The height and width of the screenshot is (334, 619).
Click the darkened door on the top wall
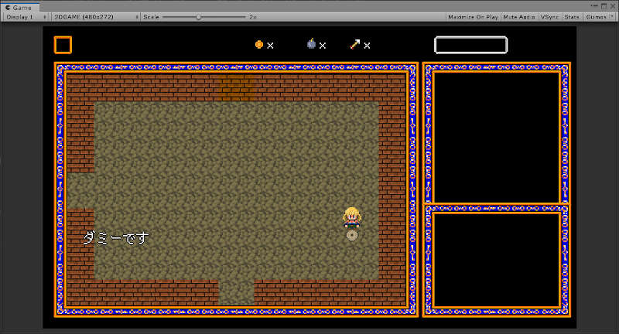pos(236,87)
